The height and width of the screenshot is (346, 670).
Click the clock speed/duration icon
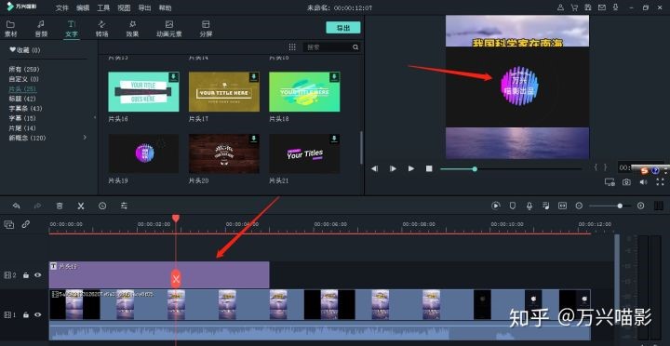click(102, 206)
